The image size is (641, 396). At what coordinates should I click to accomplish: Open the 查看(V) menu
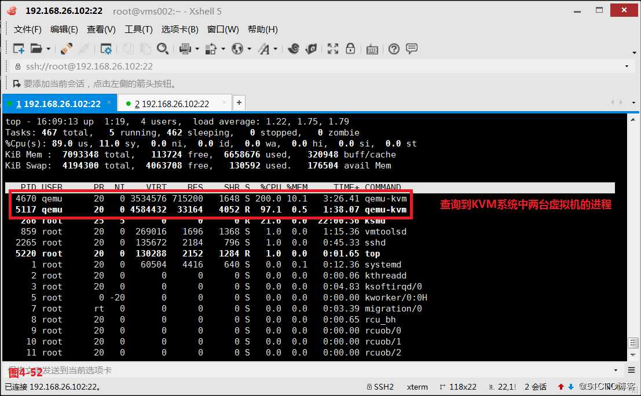(101, 30)
